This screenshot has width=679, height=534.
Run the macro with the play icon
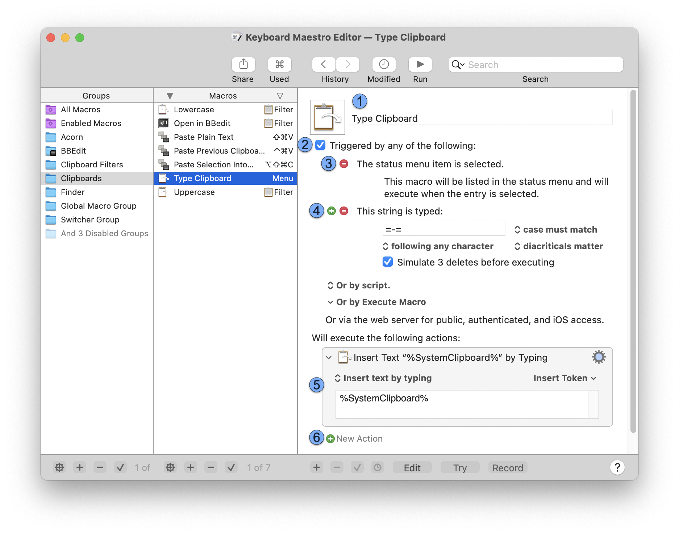[420, 64]
